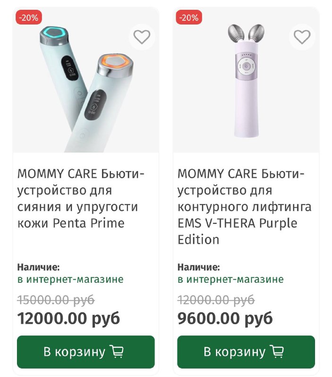Image resolution: width=332 pixels, height=377 pixels.
Task: Click V-THERA's crossed-out 12000.00 руб price
Action: [x=216, y=300]
